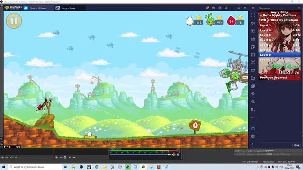This screenshot has width=303, height=170.
Task: Start screen recording from BlueStacks sidebar
Action: [x=253, y=70]
